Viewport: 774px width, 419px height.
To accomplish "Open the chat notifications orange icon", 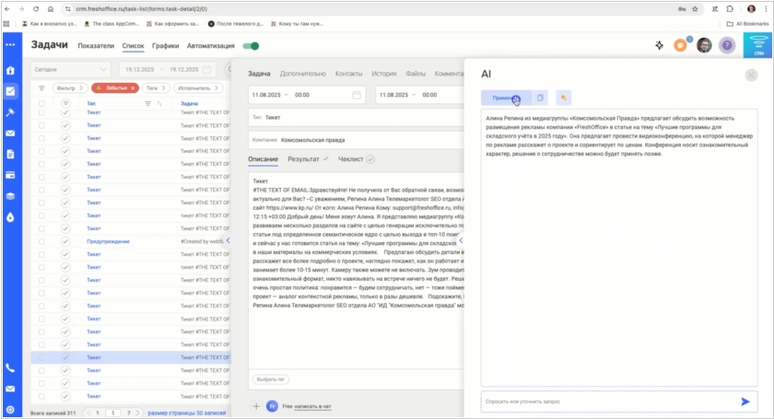I will point(680,45).
